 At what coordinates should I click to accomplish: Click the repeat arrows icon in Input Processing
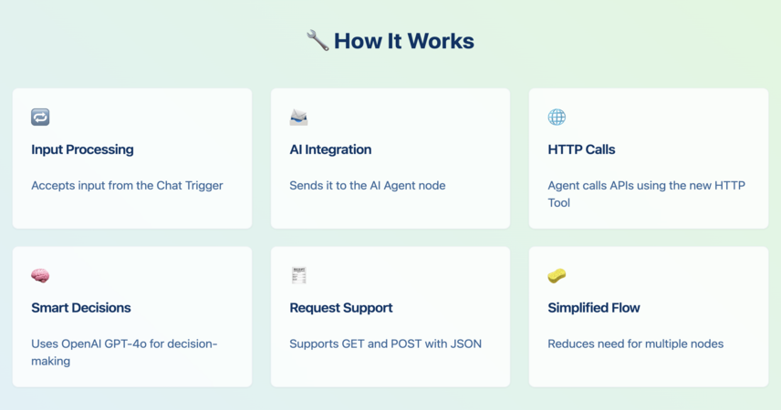(40, 117)
